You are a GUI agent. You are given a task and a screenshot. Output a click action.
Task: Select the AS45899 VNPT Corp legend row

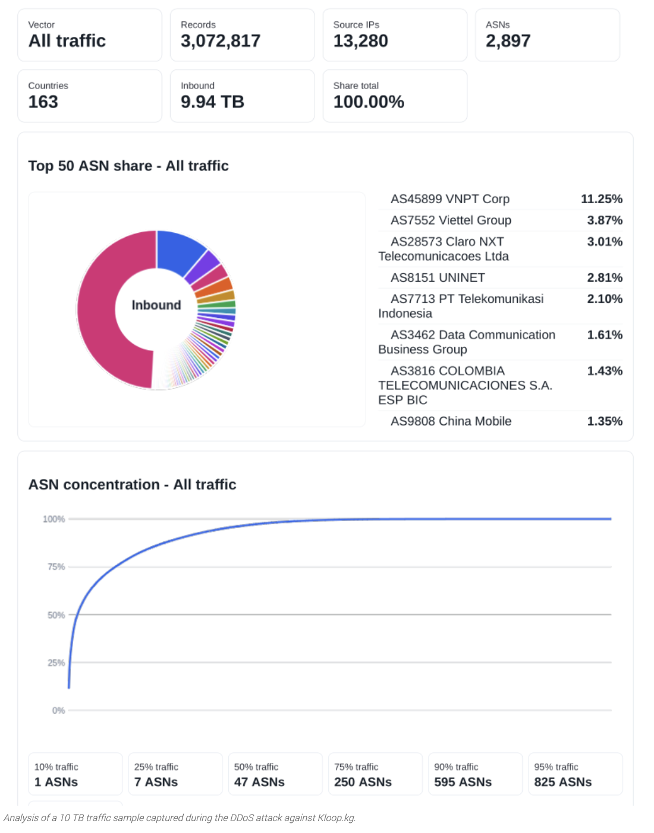tap(501, 199)
